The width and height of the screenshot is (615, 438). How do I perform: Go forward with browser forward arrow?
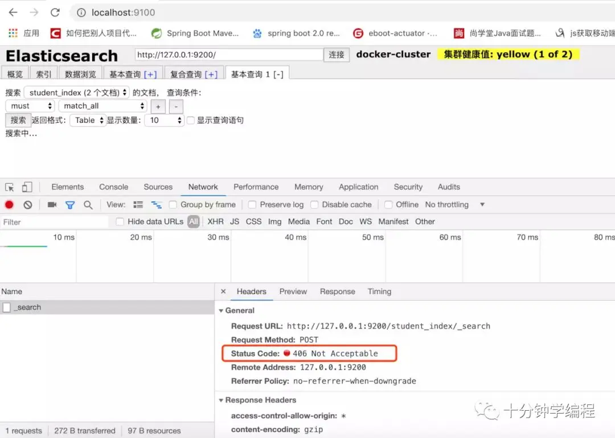[x=34, y=13]
